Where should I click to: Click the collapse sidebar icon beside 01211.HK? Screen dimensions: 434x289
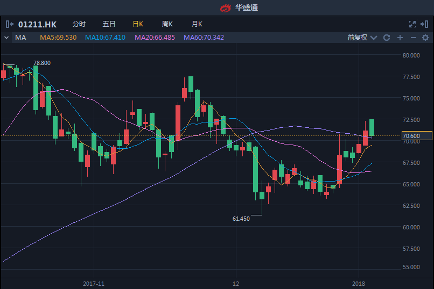(9, 24)
